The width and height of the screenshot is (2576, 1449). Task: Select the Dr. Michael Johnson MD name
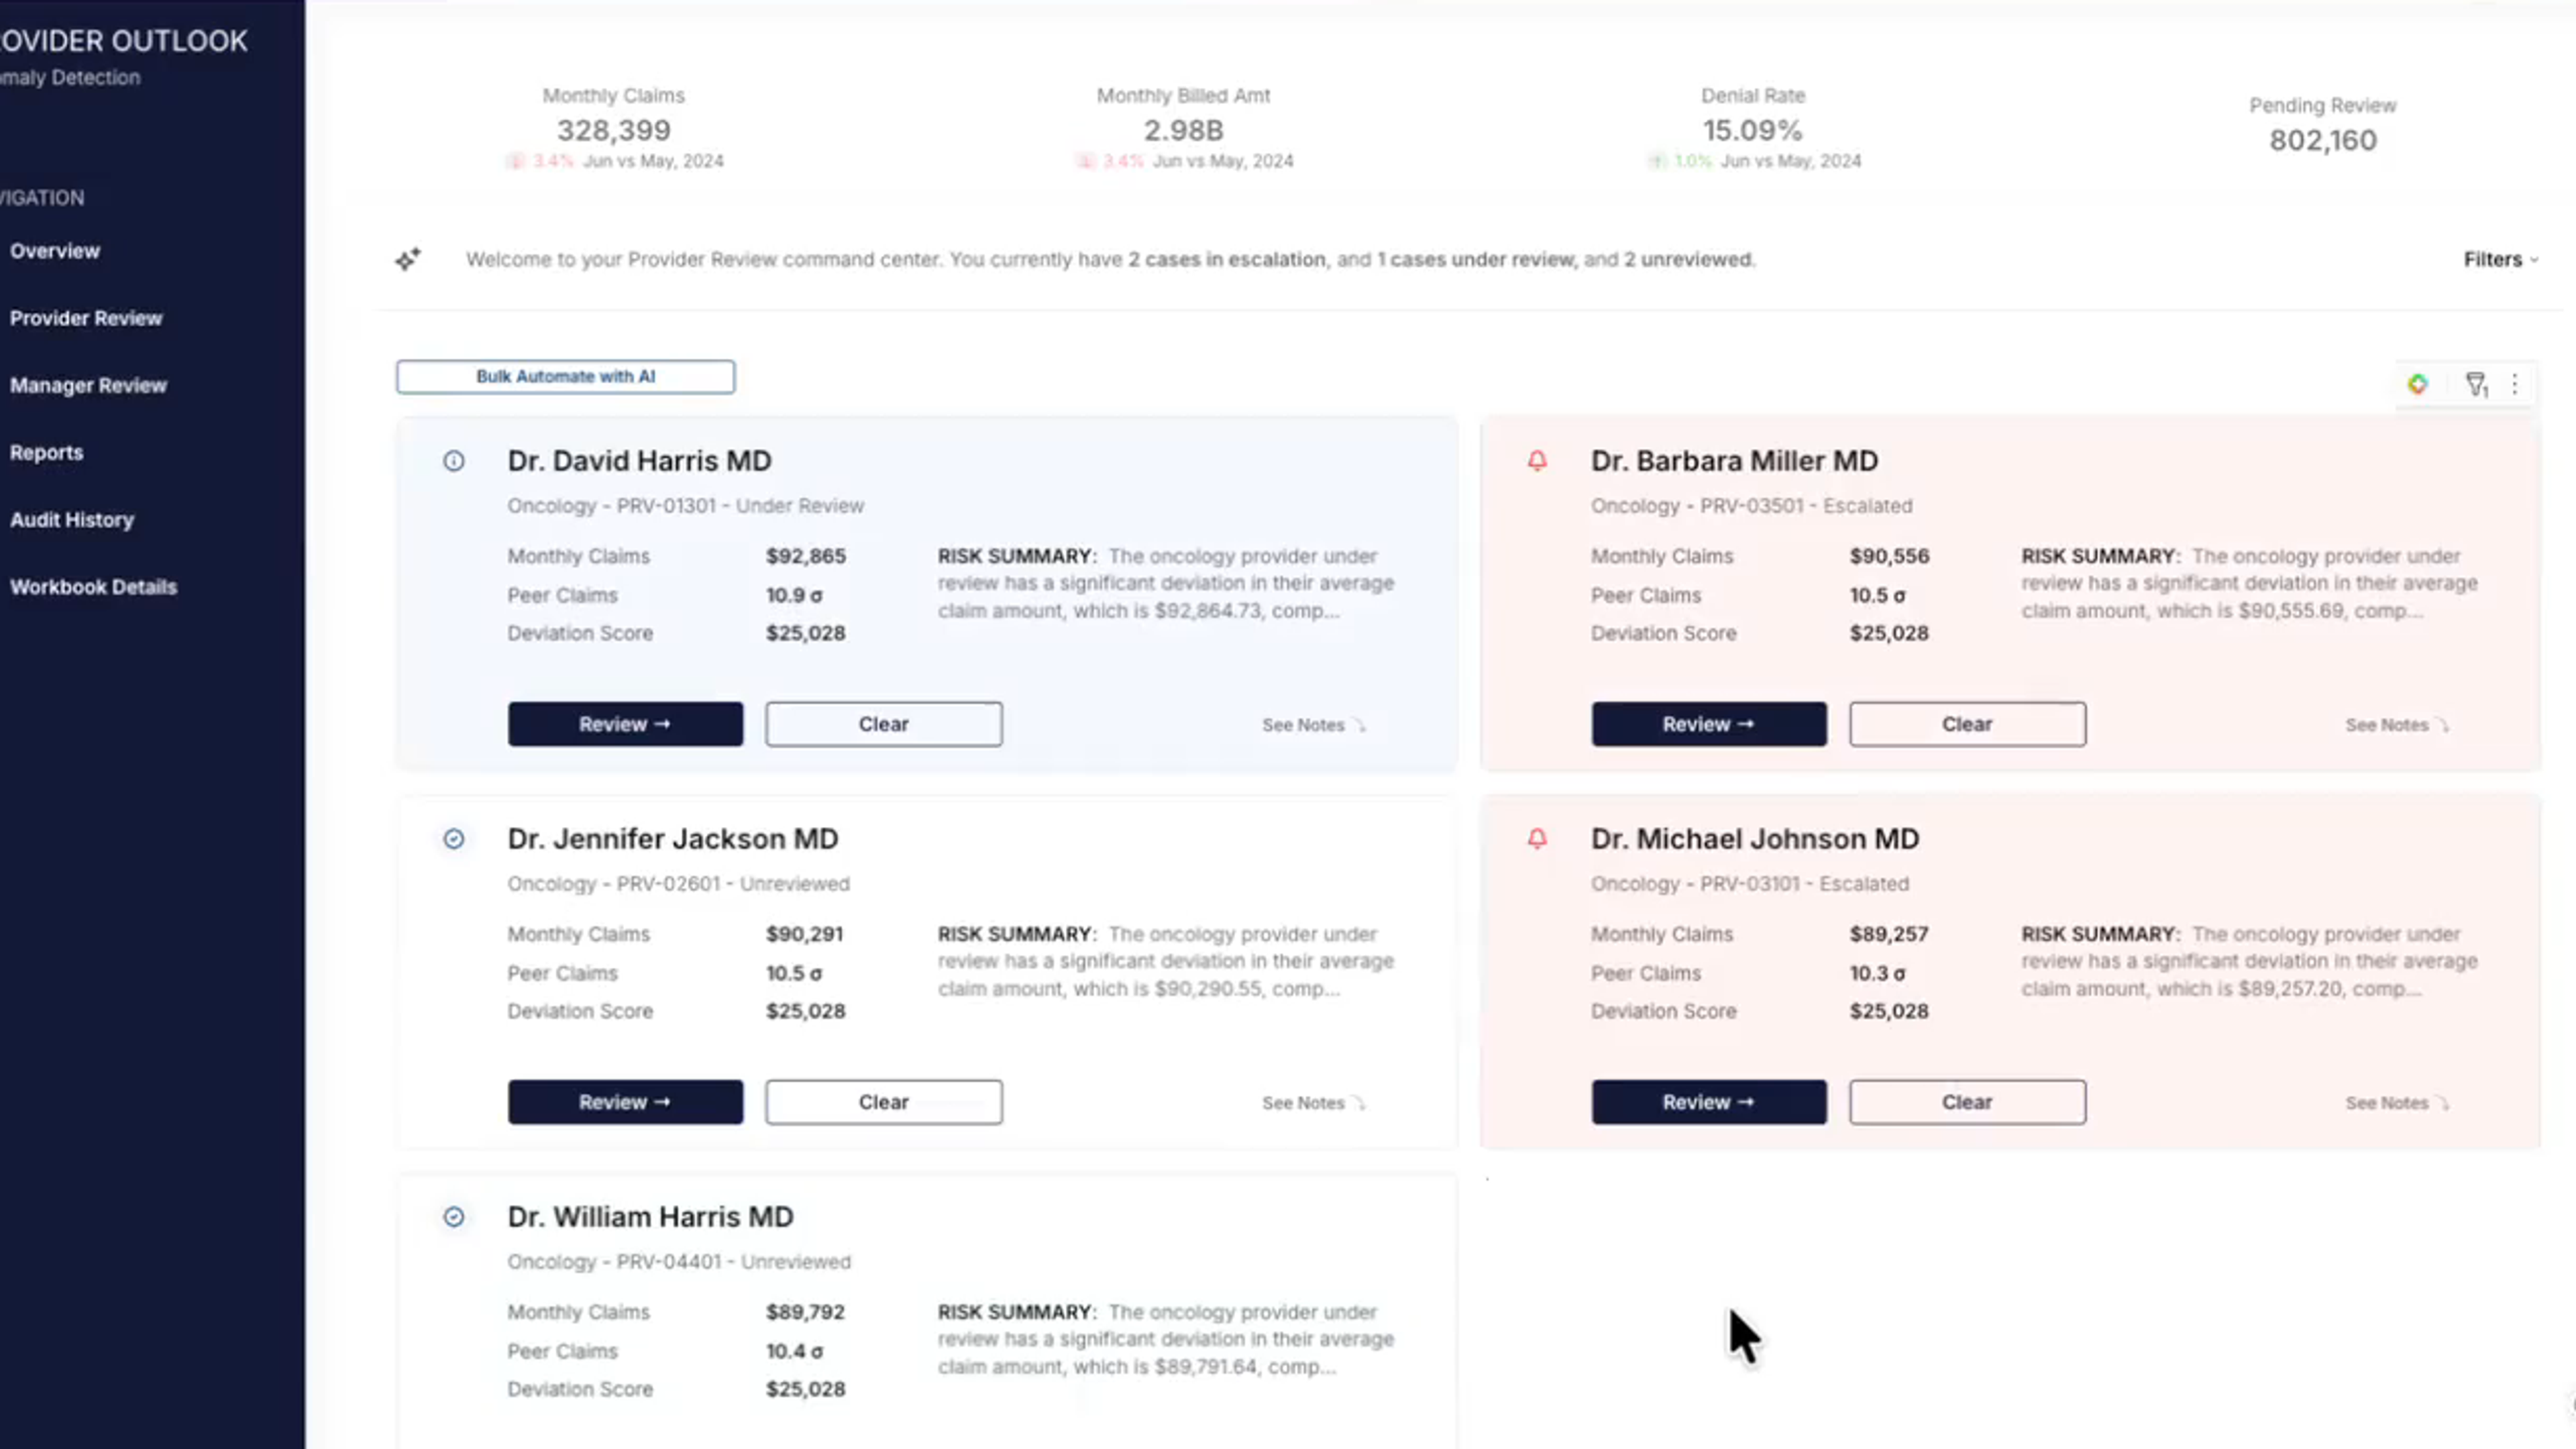(x=1755, y=839)
